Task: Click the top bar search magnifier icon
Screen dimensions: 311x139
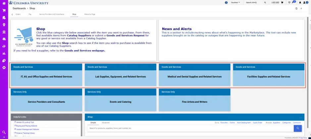Action: point(265,3)
